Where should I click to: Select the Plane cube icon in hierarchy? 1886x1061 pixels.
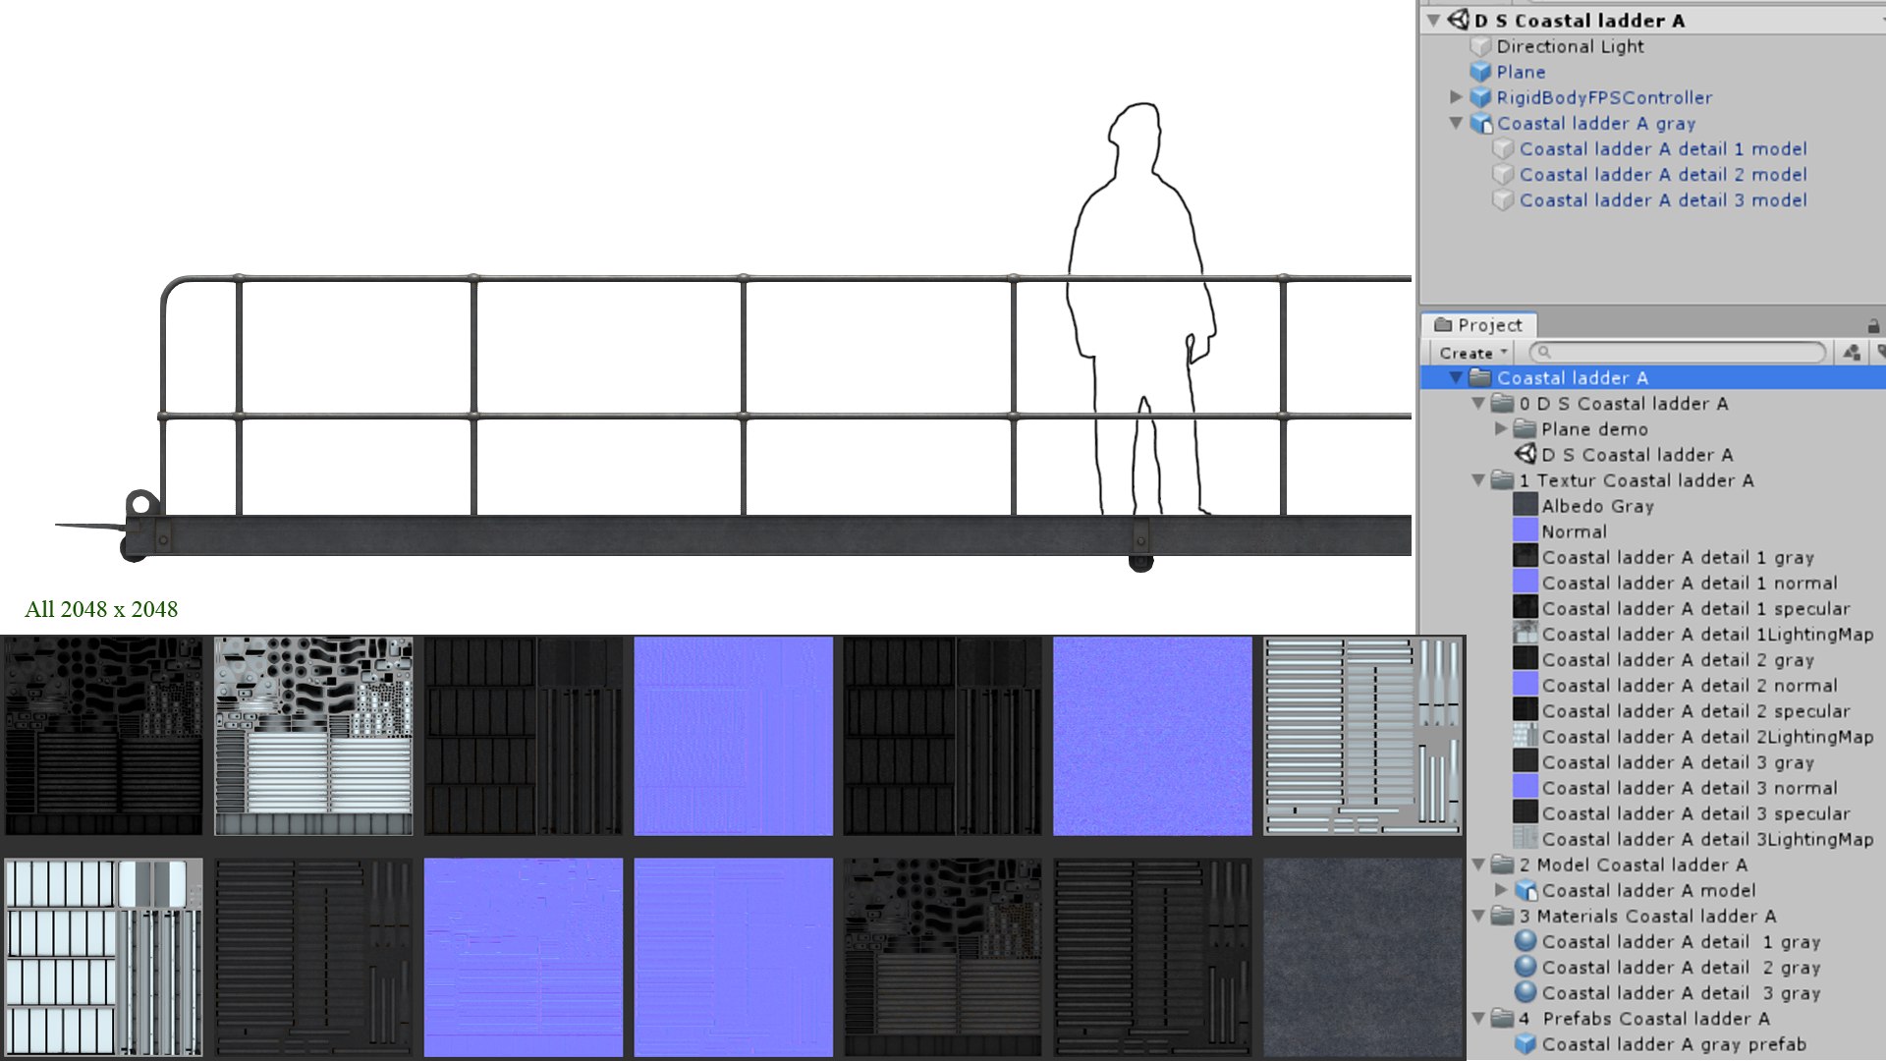(x=1480, y=72)
